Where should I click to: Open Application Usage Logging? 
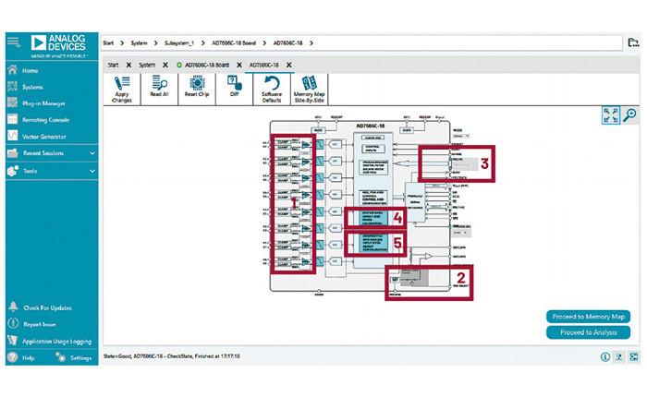(56, 342)
